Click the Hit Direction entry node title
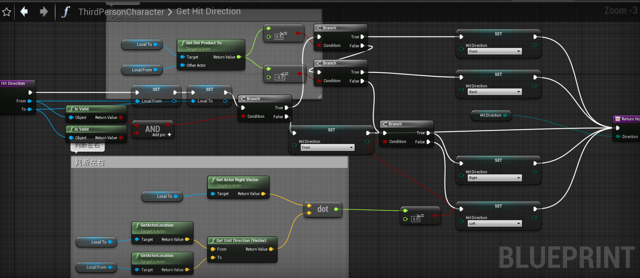The image size is (640, 278). point(13,83)
